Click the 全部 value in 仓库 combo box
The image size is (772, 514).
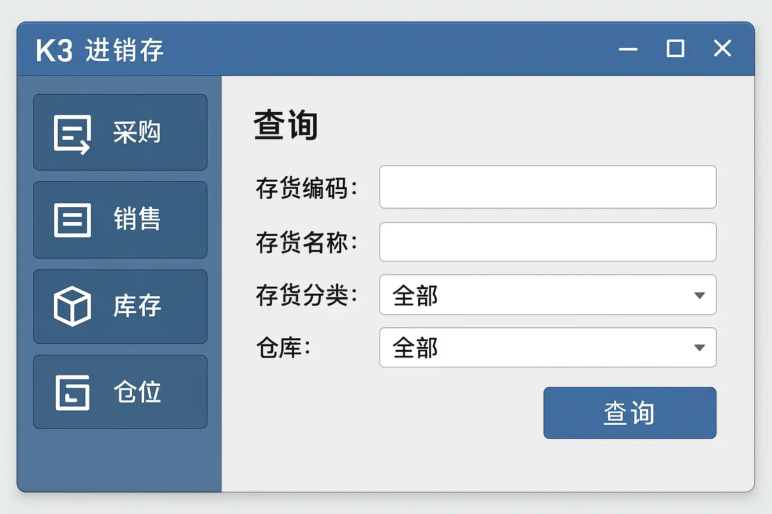(x=415, y=348)
